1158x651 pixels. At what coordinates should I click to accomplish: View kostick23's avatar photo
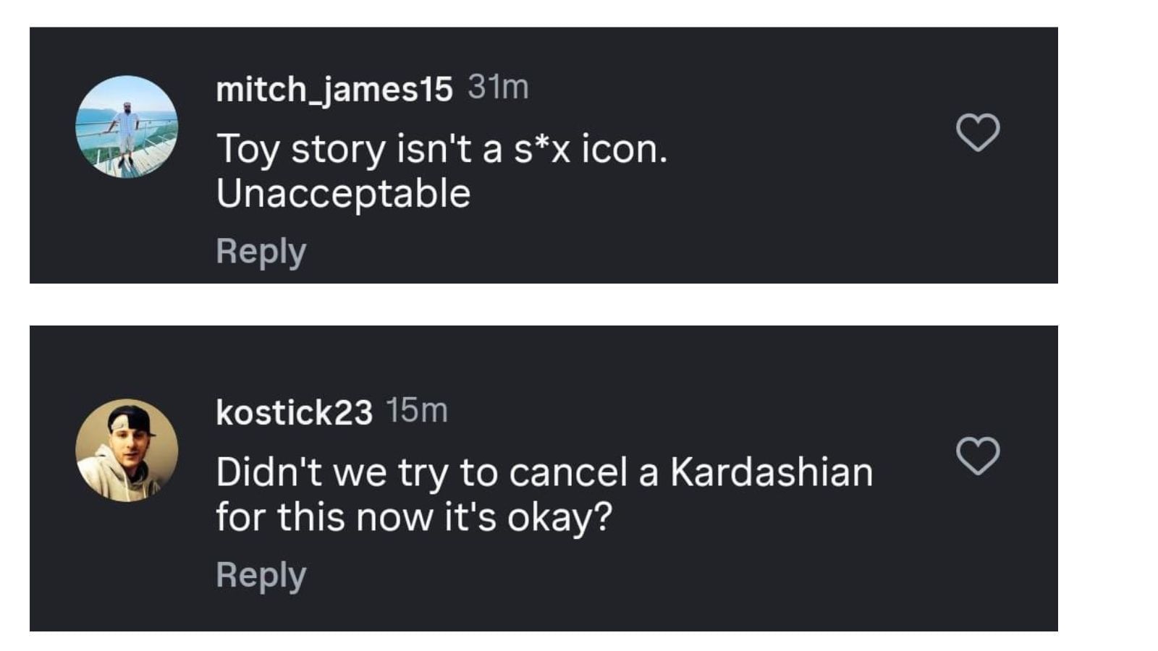(x=127, y=450)
